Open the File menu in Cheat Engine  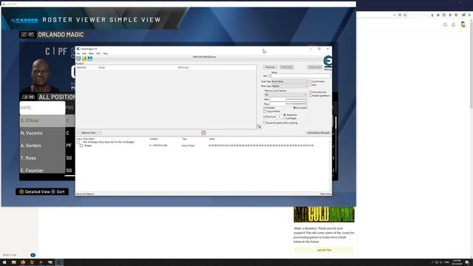(78, 53)
